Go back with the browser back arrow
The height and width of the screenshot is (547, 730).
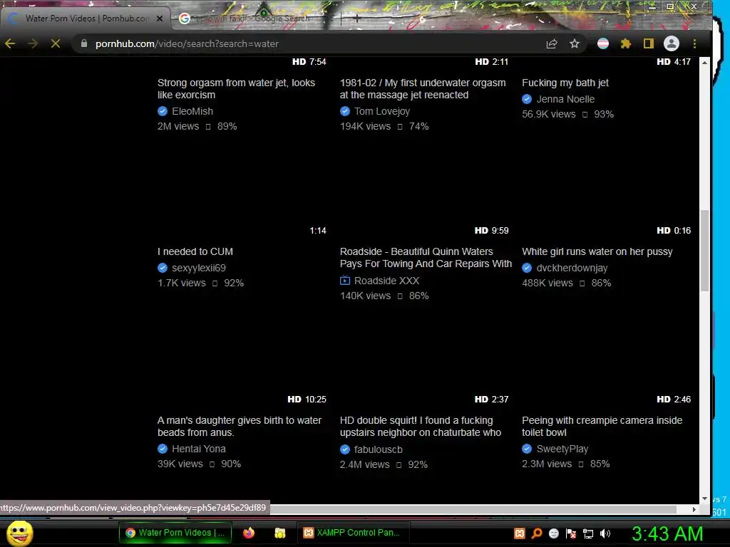[x=10, y=43]
